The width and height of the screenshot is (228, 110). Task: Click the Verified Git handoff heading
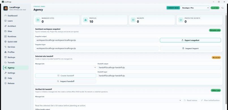(44, 89)
